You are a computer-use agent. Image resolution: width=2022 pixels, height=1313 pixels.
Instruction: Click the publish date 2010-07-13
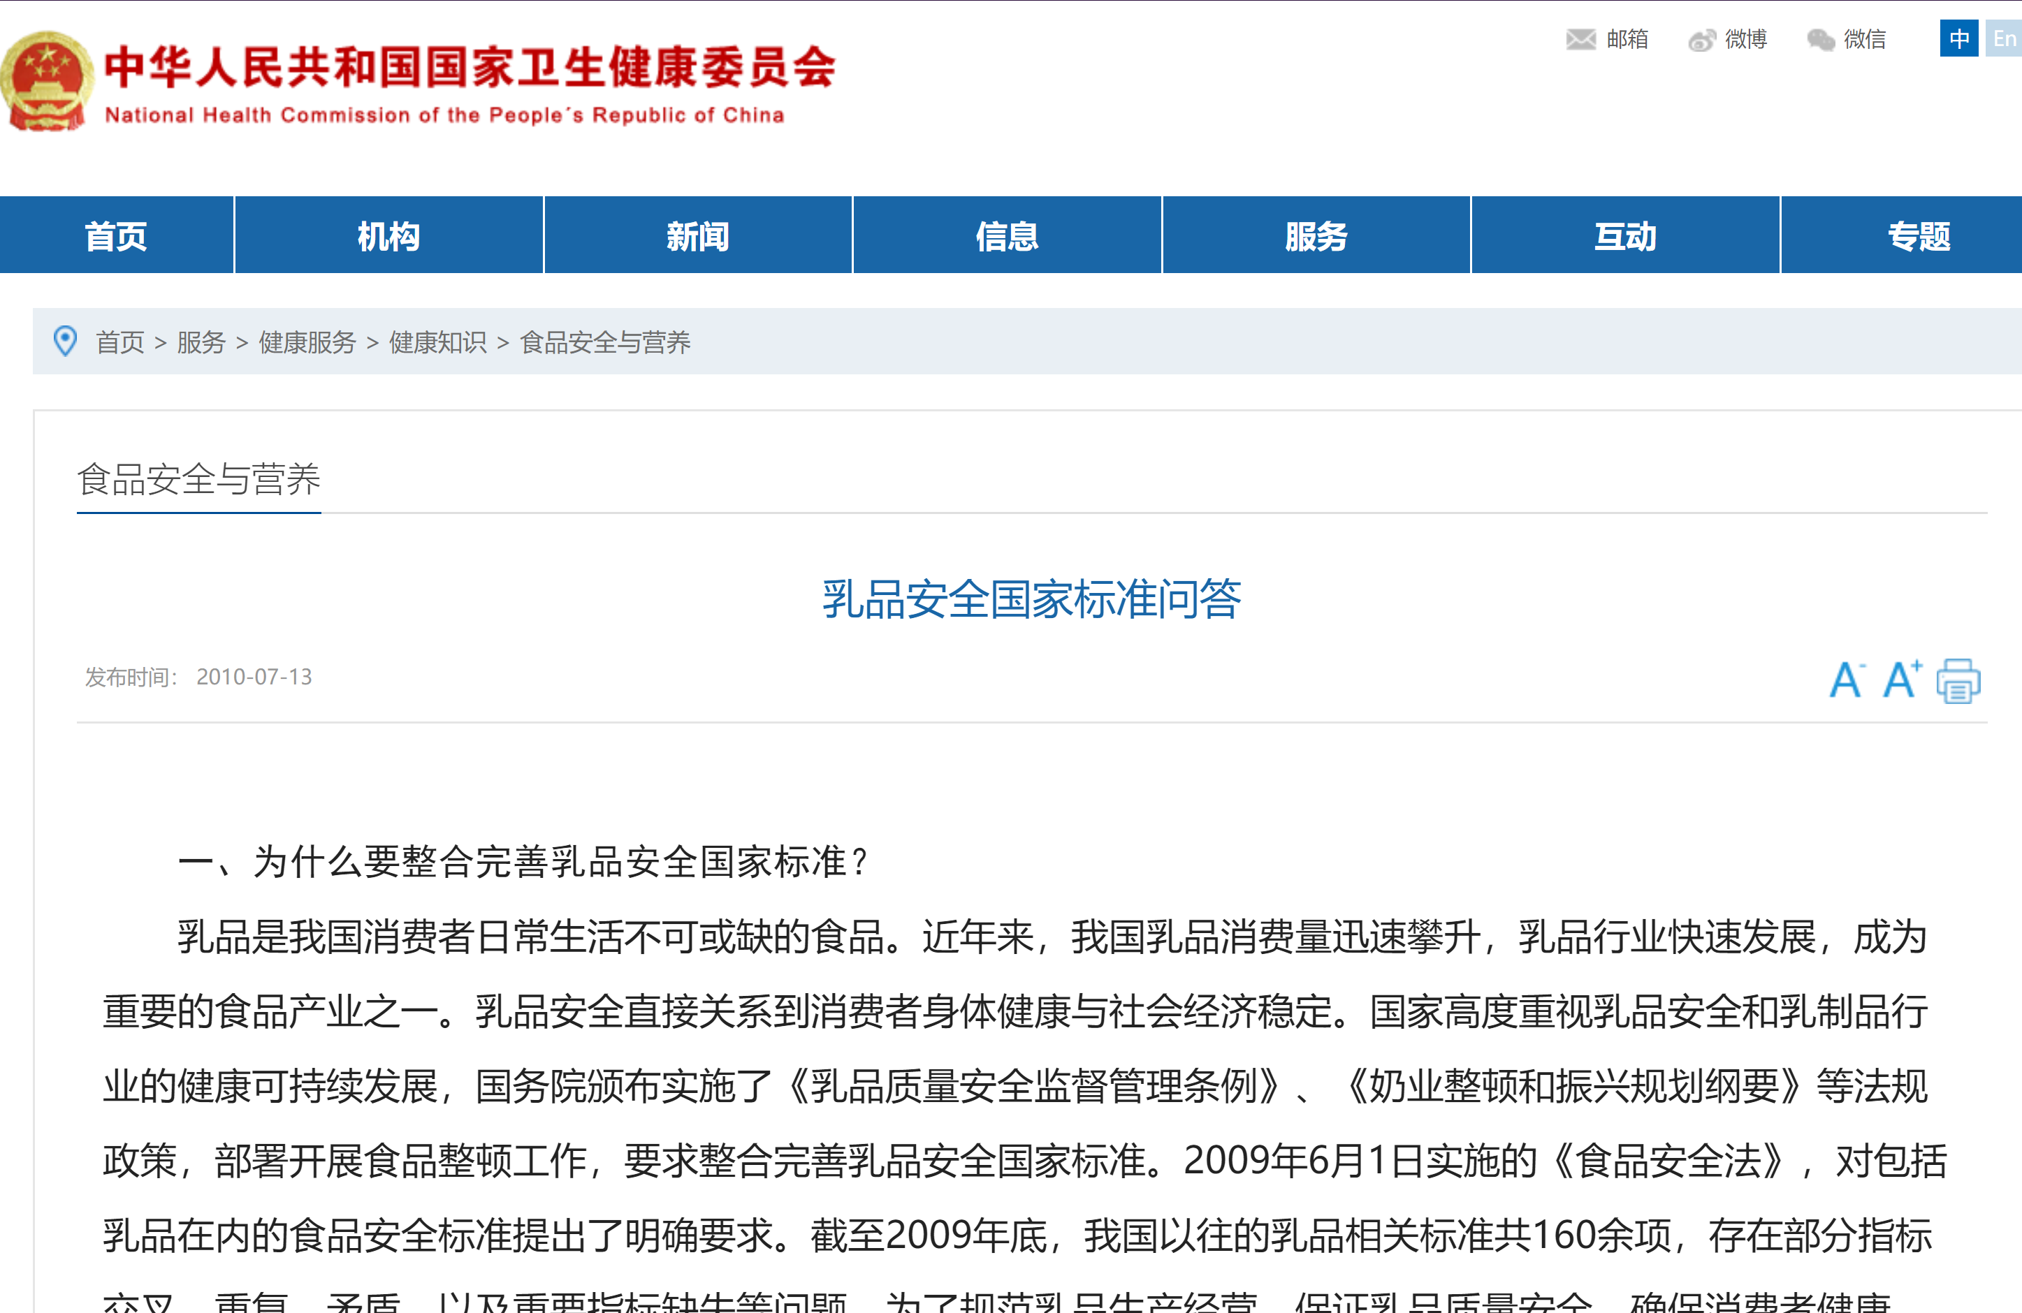point(254,677)
